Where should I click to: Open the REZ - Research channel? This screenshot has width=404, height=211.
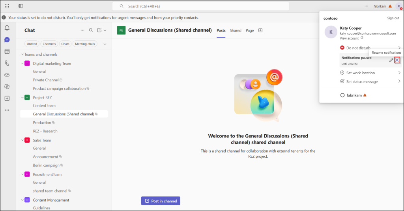click(45, 131)
